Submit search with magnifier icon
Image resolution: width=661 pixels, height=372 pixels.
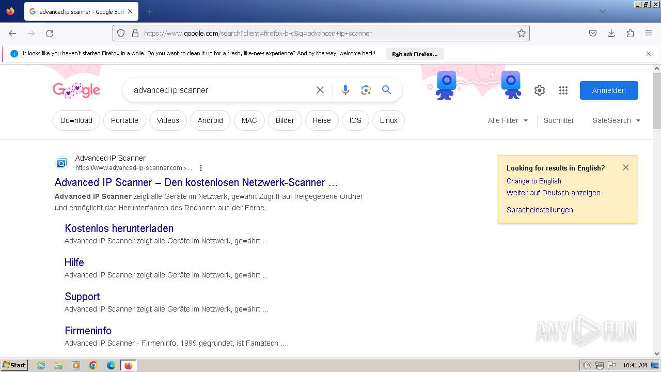(x=386, y=90)
